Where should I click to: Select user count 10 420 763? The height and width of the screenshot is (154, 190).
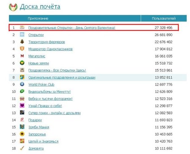(163, 141)
